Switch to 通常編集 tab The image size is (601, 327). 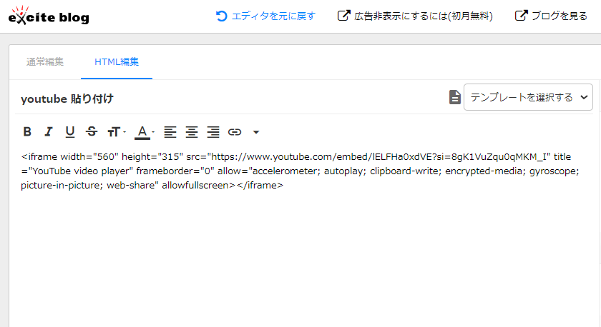[45, 61]
